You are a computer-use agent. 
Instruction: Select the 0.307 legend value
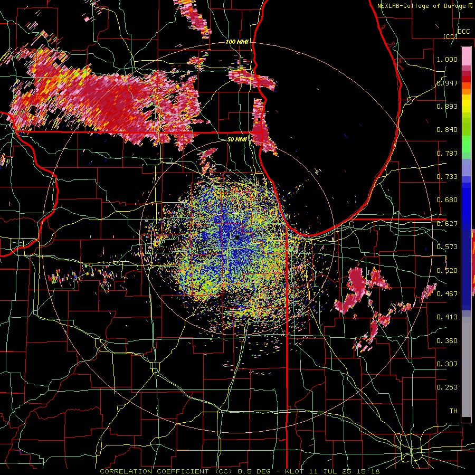pos(447,364)
